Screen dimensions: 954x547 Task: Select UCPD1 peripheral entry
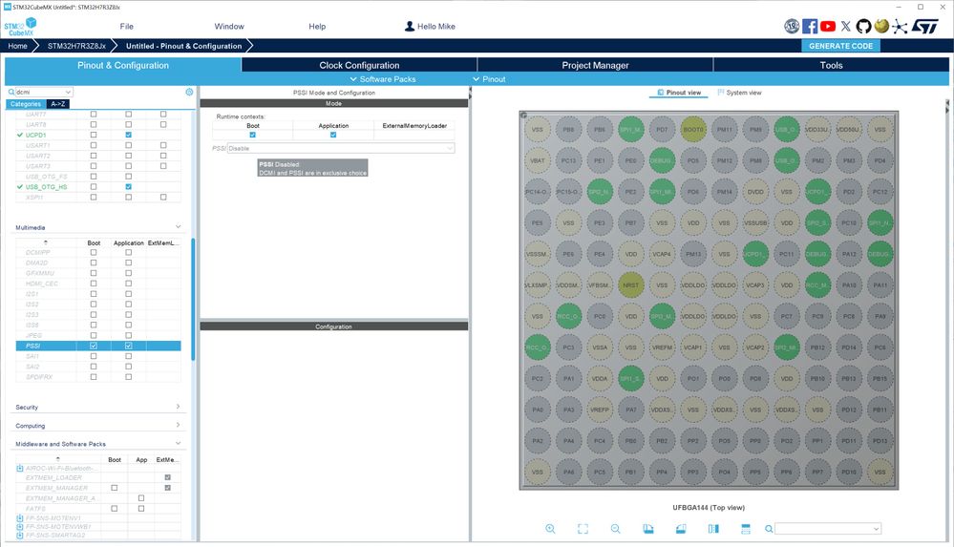[x=35, y=135]
